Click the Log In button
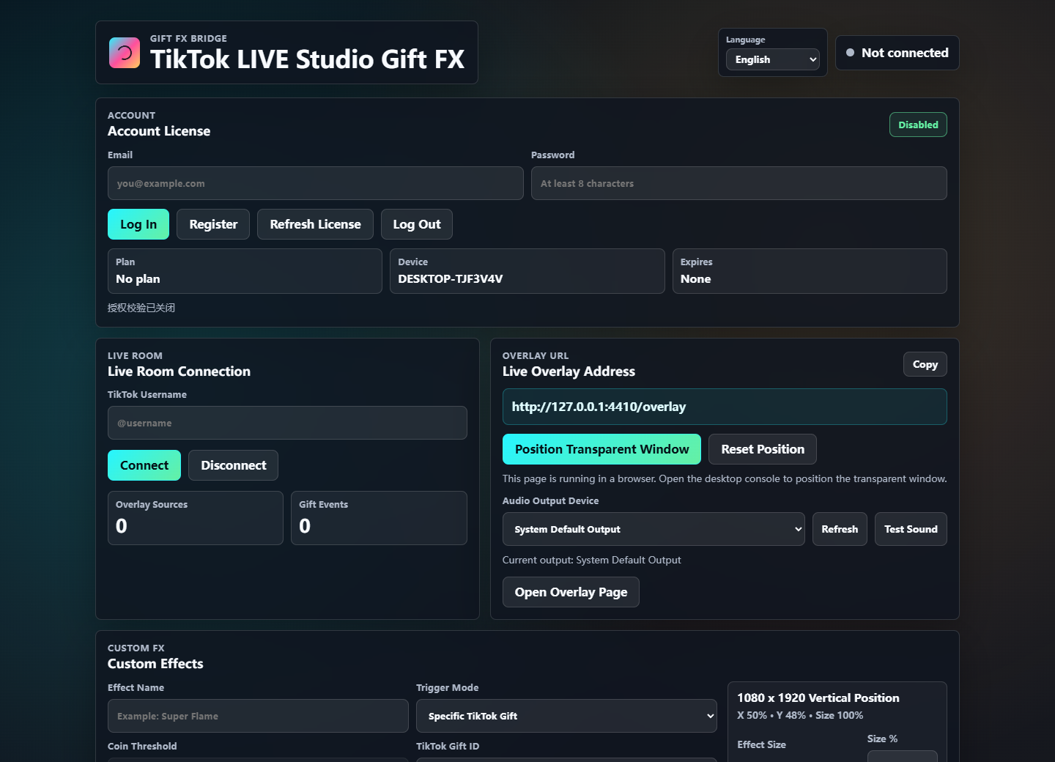 [138, 224]
